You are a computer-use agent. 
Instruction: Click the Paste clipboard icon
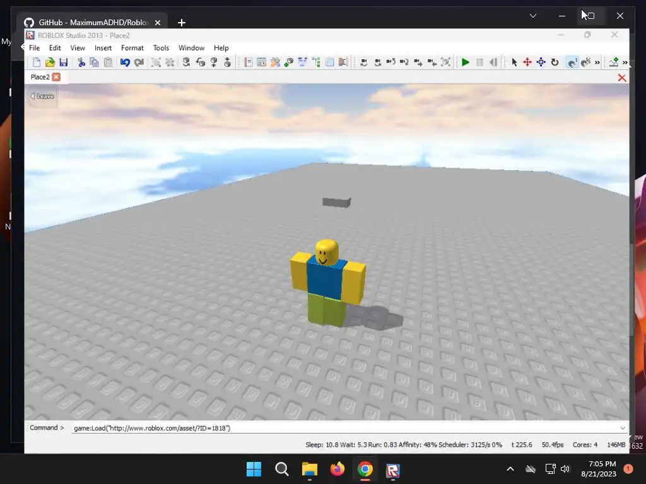coord(108,62)
